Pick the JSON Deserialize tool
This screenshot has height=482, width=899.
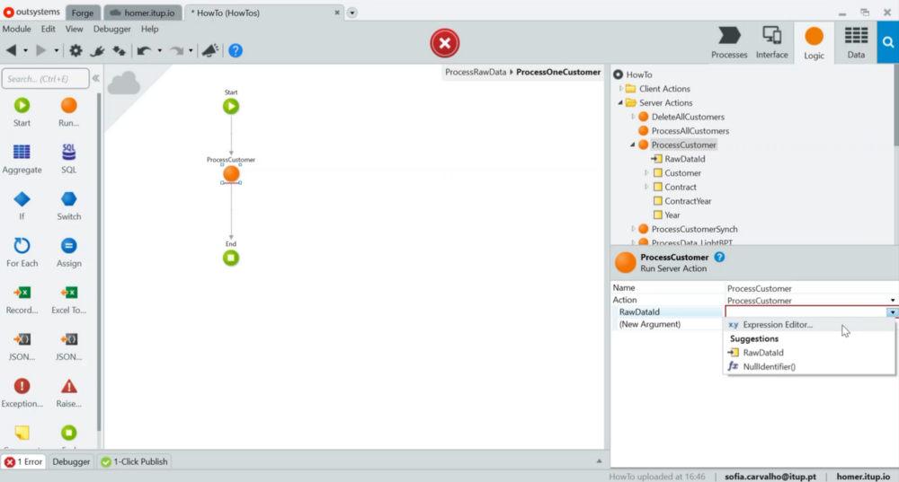[x=69, y=346]
